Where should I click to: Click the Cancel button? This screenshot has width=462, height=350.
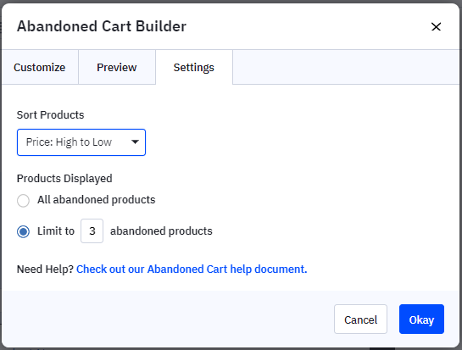pos(360,319)
